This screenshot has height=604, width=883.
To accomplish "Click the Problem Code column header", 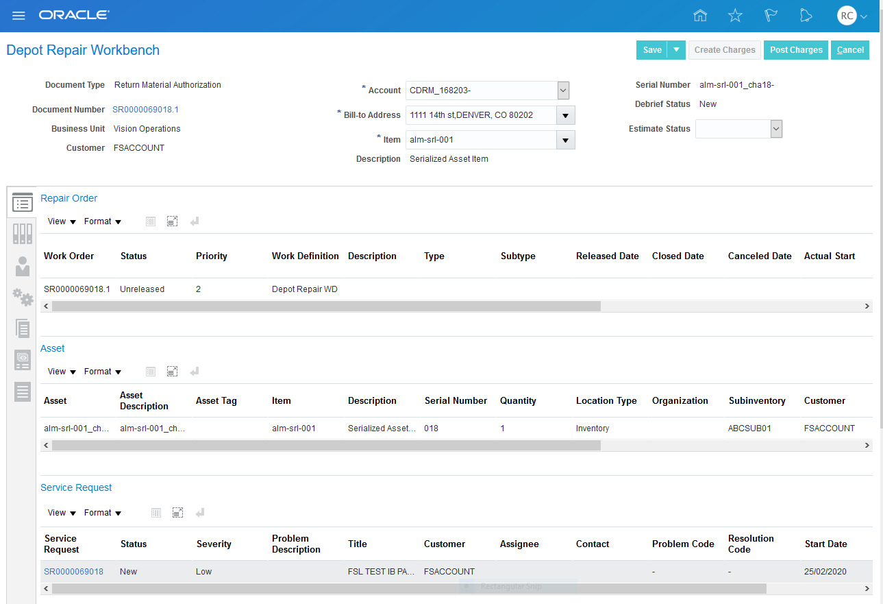I will click(x=683, y=544).
